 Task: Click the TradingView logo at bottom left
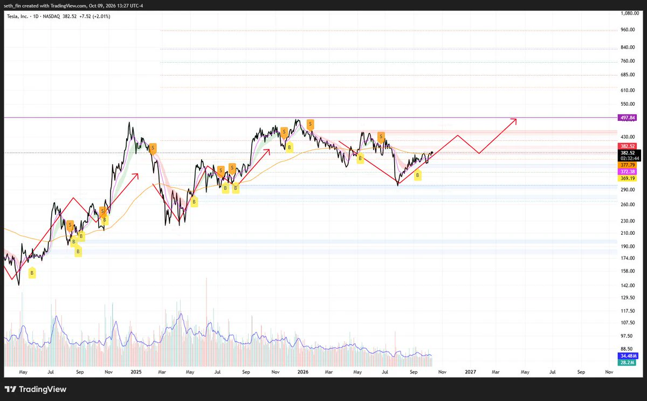coord(36,389)
